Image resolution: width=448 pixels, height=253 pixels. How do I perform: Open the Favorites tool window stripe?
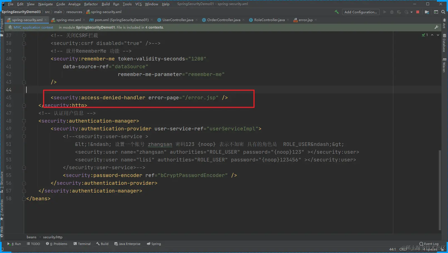tap(2, 210)
